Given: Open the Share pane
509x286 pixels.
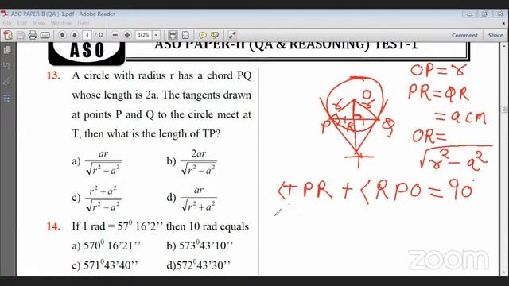Looking at the screenshot, I should (495, 35).
